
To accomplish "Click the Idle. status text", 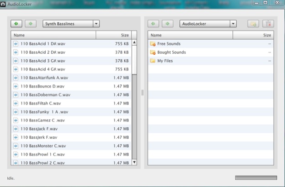I will point(11,178).
